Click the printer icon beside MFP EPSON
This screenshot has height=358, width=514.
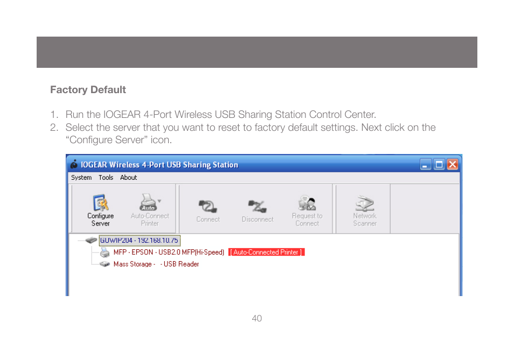pos(105,252)
